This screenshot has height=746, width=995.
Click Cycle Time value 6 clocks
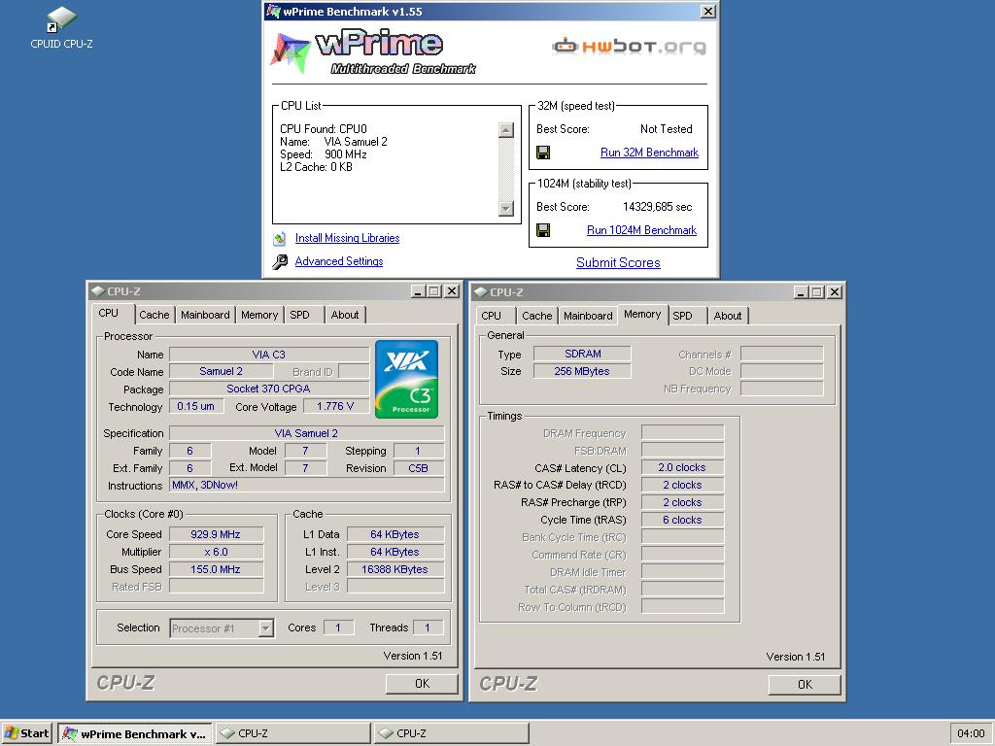[682, 520]
